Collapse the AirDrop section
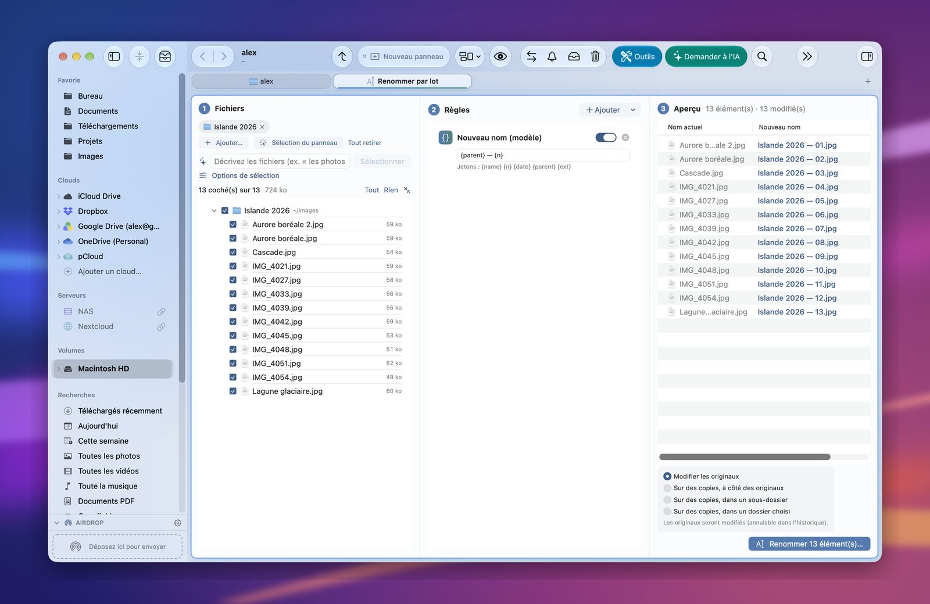The image size is (930, 604). (x=57, y=523)
